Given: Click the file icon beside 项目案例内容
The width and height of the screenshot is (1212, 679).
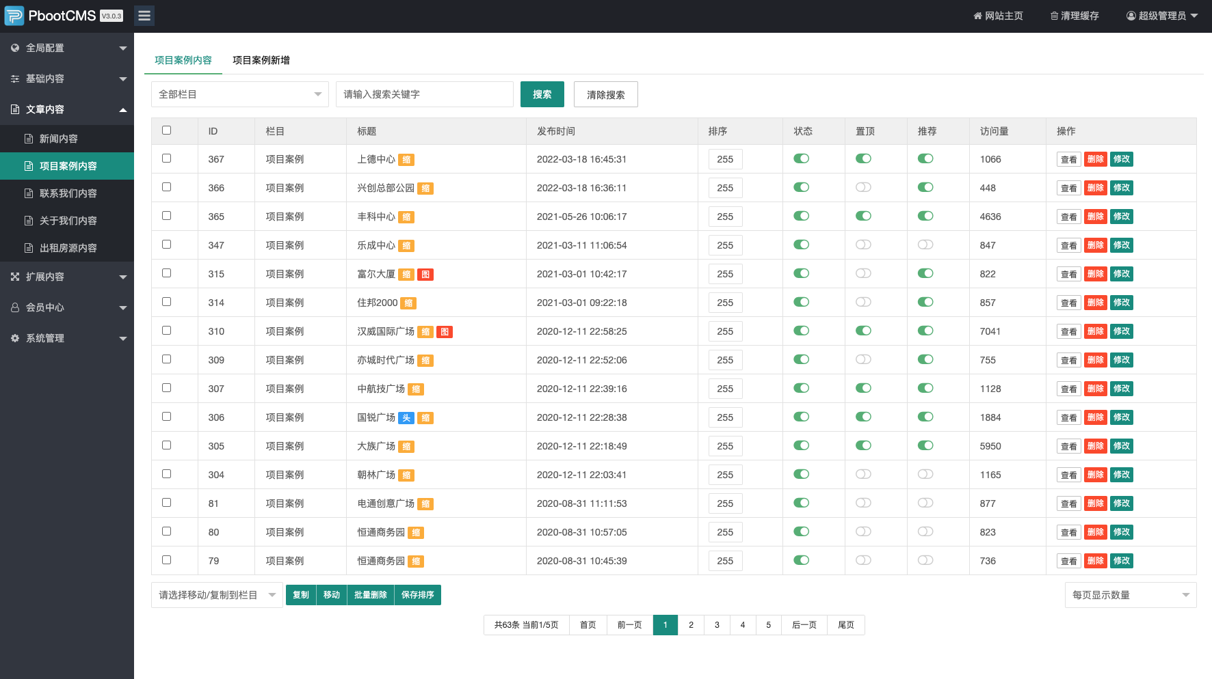Looking at the screenshot, I should pyautogui.click(x=29, y=166).
